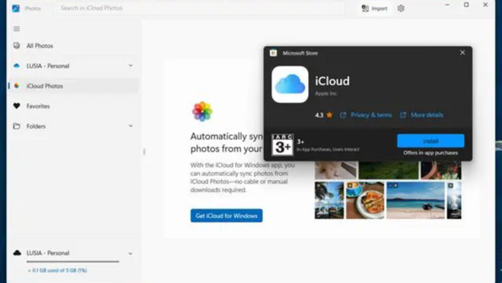
Task: Focus the Search in iCloud Photos field
Action: click(x=200, y=8)
